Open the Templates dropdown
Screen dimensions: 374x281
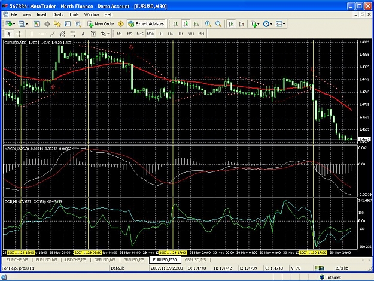(280, 23)
